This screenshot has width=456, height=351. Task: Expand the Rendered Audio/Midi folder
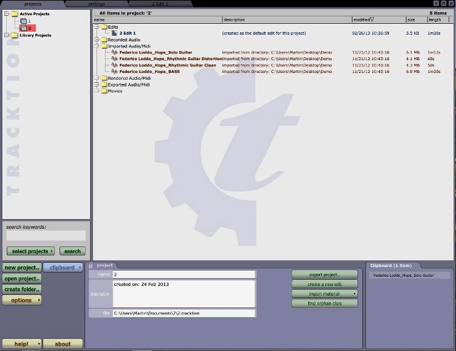coord(97,78)
